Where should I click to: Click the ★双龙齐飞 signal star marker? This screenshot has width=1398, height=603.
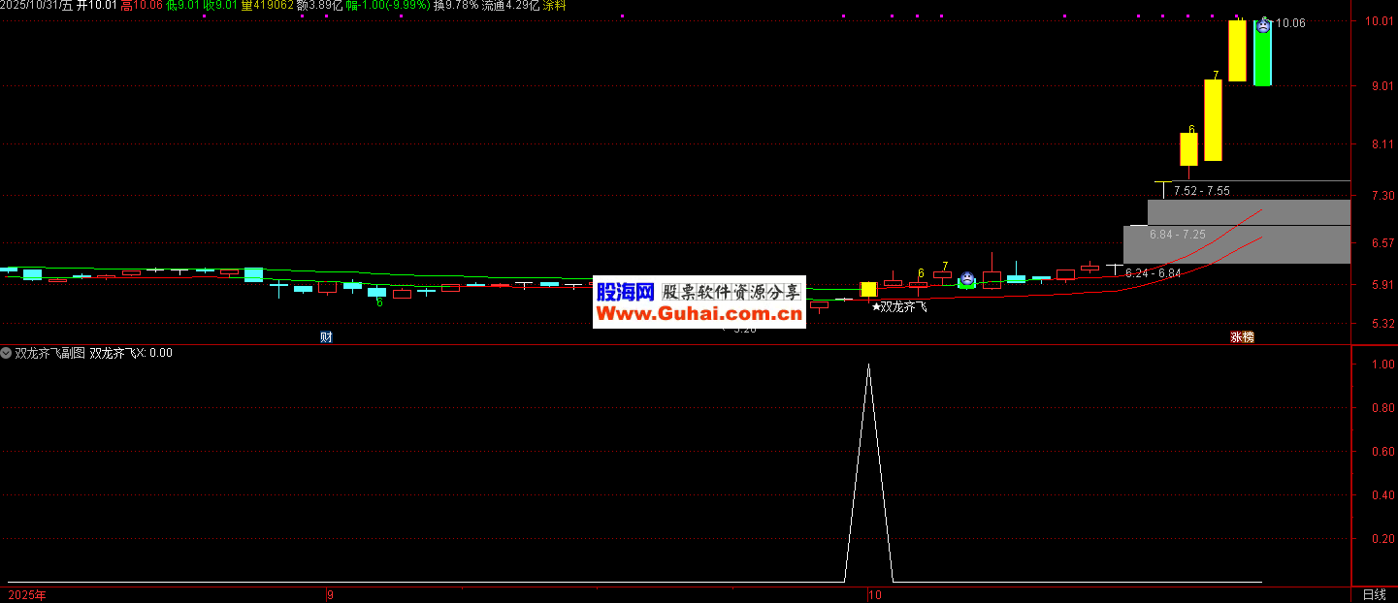pyautogui.click(x=898, y=307)
